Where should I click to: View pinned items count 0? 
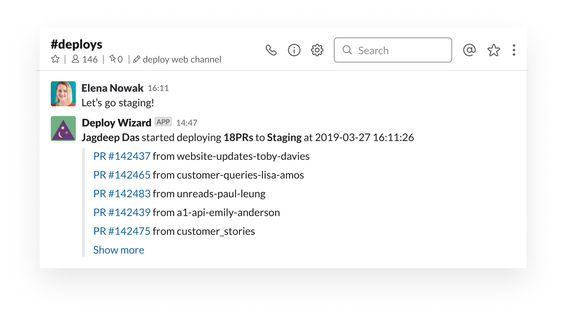116,59
